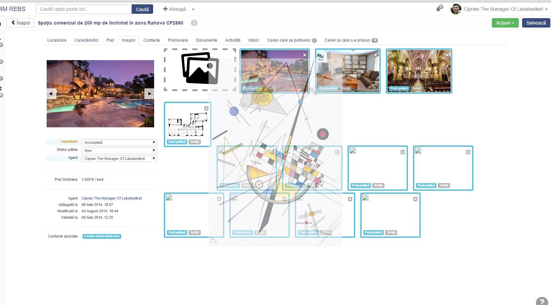Click the info icon beside property title
Image resolution: width=551 pixels, height=305 pixels.
(194, 23)
